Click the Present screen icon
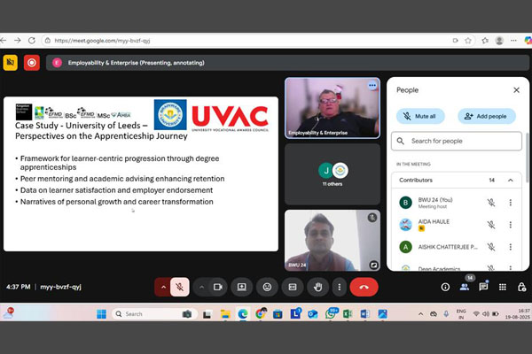 click(241, 287)
